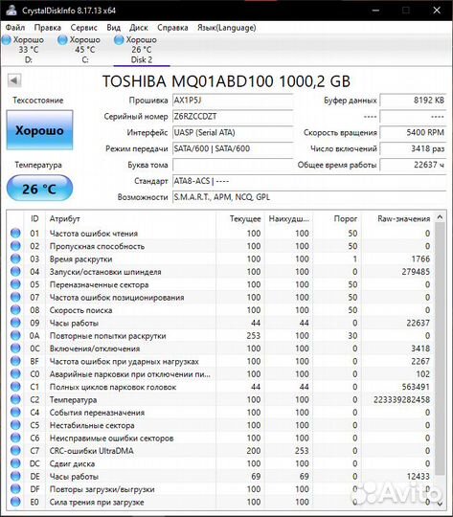Click raw value 22339282458 in temperature row

tap(401, 399)
